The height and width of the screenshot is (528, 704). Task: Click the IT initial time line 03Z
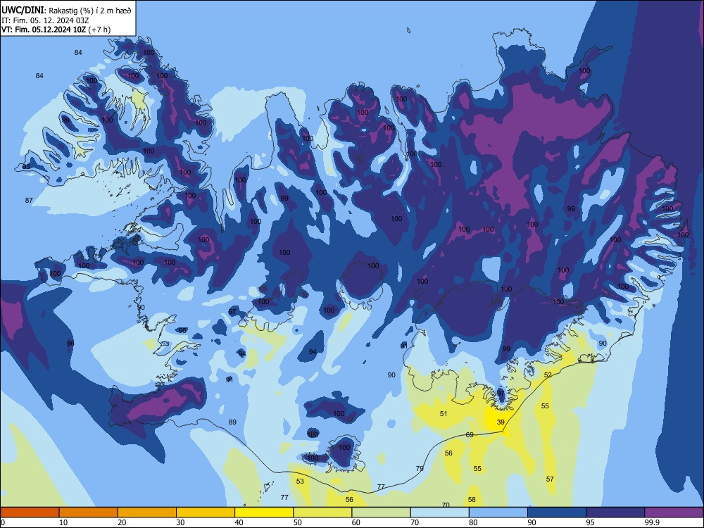tap(45, 20)
